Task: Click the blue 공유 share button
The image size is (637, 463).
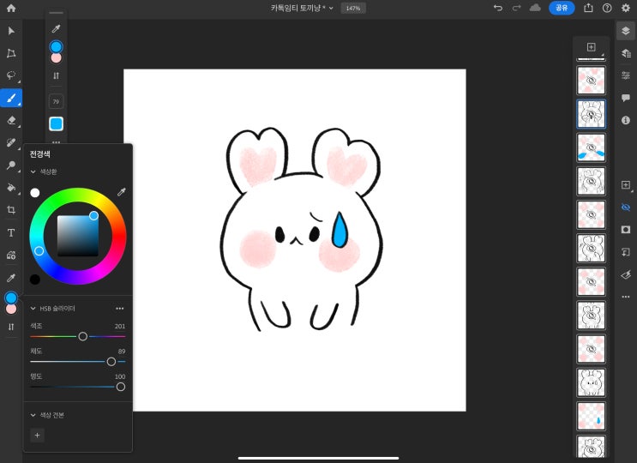Action: click(x=562, y=8)
